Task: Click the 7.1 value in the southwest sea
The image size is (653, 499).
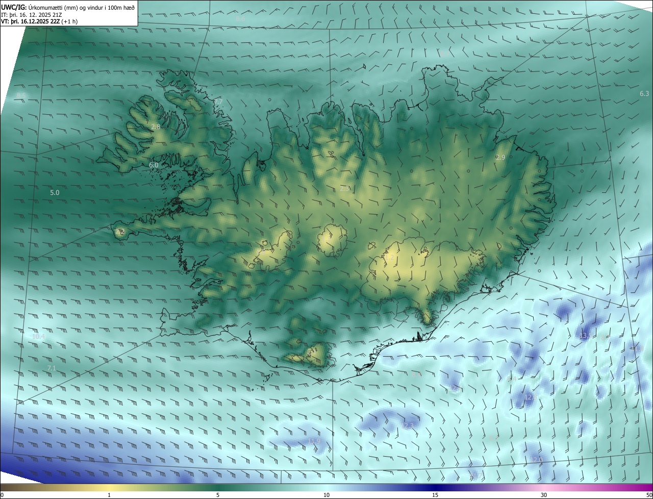Action: 52,368
